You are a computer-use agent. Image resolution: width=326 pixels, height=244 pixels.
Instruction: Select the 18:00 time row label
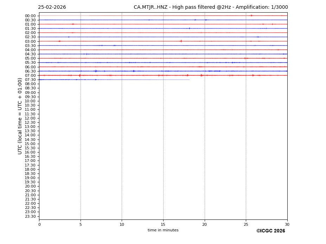pos(30,169)
